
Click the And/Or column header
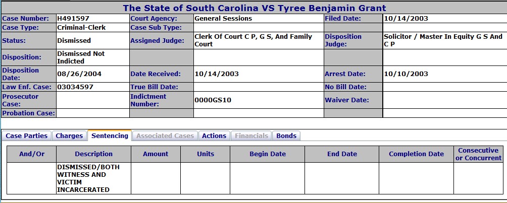coord(32,154)
